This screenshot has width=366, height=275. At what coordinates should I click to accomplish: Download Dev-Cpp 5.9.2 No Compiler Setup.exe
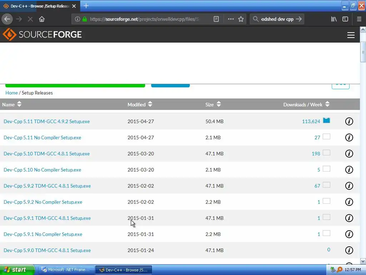pyautogui.click(x=43, y=202)
